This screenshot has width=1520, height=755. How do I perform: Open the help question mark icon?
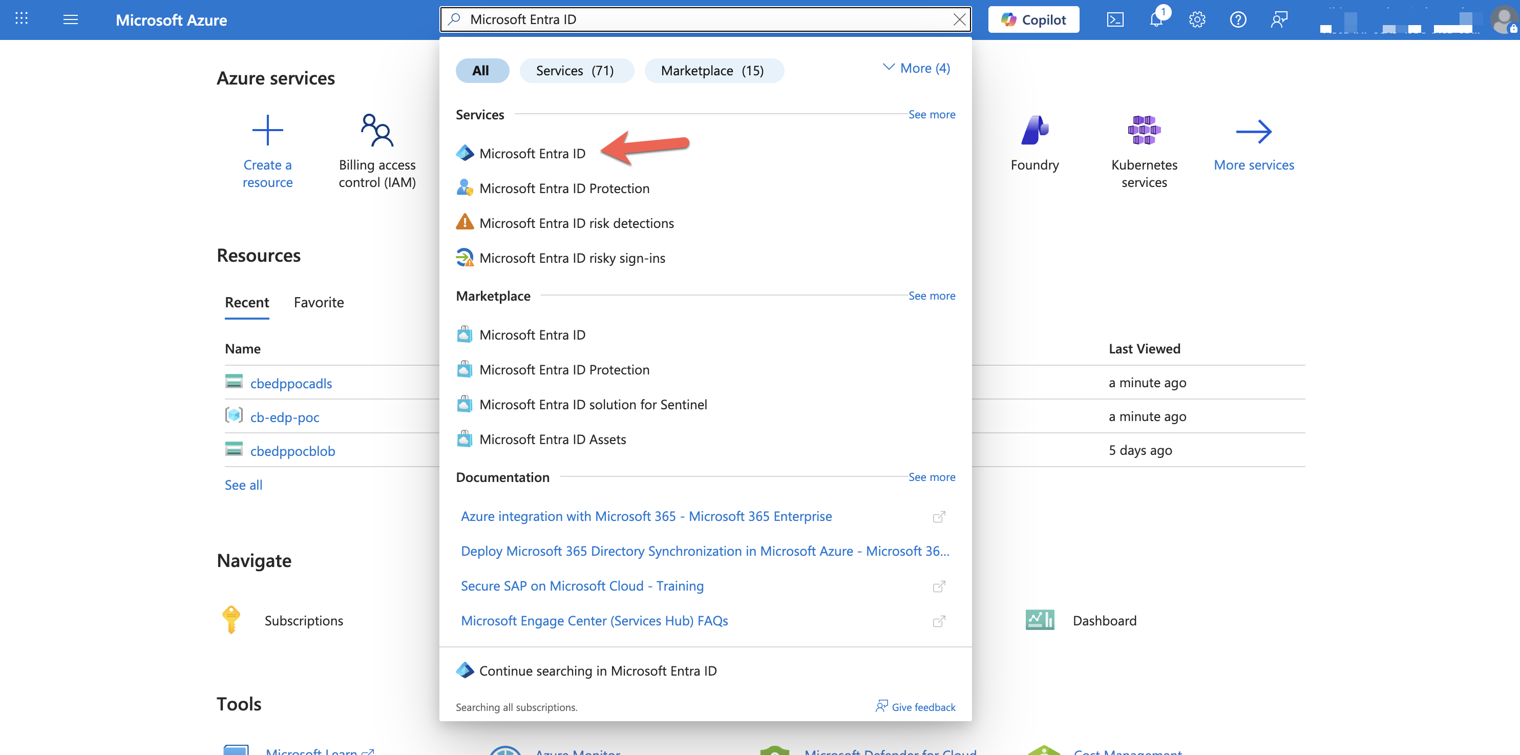pos(1237,20)
